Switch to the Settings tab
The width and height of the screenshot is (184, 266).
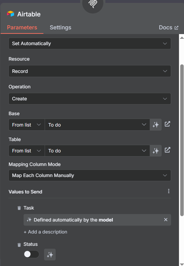60,27
